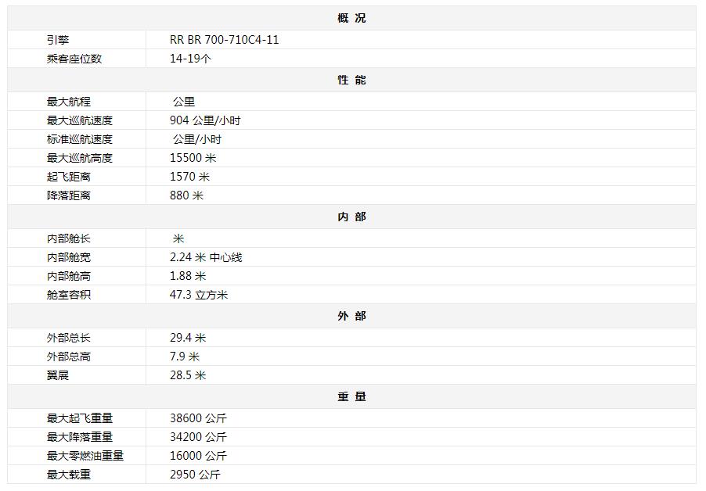Click engine value RR BR 700-710C4-11
The image size is (706, 491).
click(224, 40)
